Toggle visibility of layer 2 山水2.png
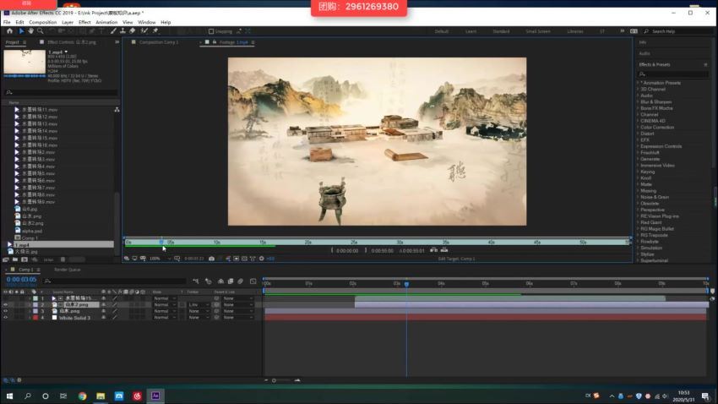718x404 pixels. click(6, 304)
